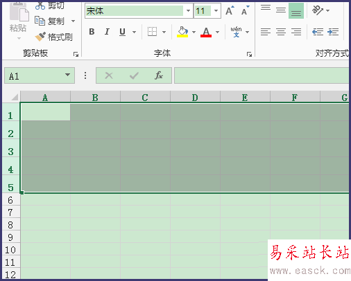Click the red font color A
351x281 pixels.
point(206,32)
